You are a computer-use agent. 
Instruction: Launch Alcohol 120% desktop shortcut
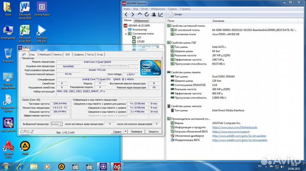pos(8,150)
